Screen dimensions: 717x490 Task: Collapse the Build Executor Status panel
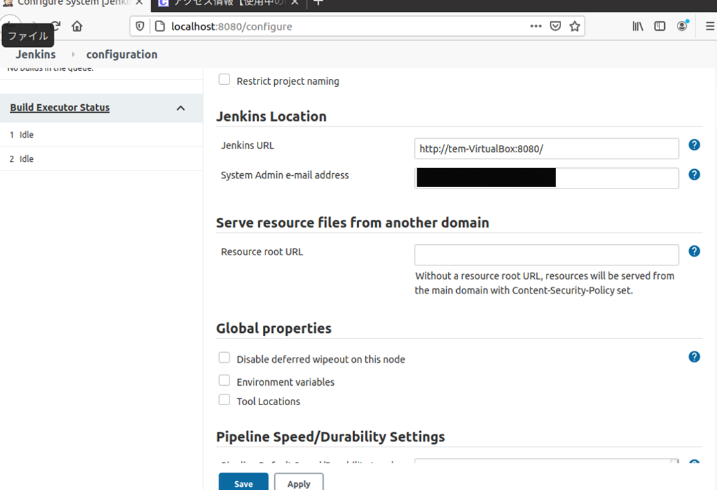coord(181,108)
